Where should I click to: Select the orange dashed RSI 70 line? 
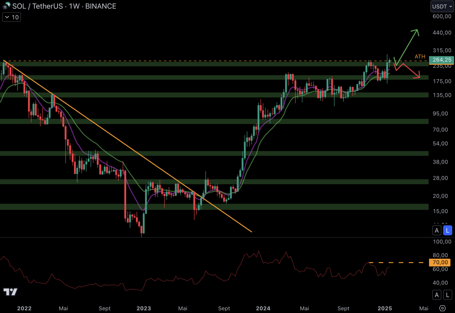pos(398,263)
